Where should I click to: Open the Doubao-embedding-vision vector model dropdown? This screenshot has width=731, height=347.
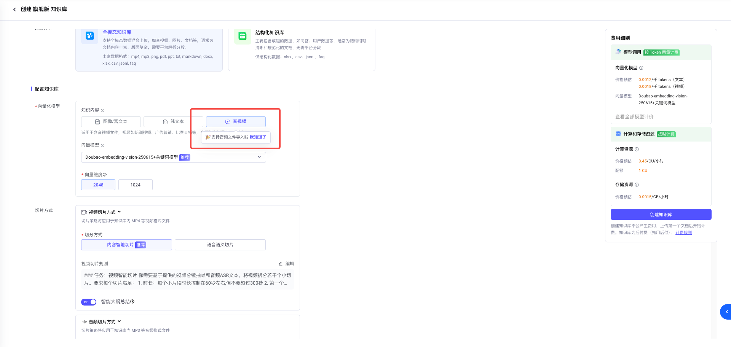174,158
